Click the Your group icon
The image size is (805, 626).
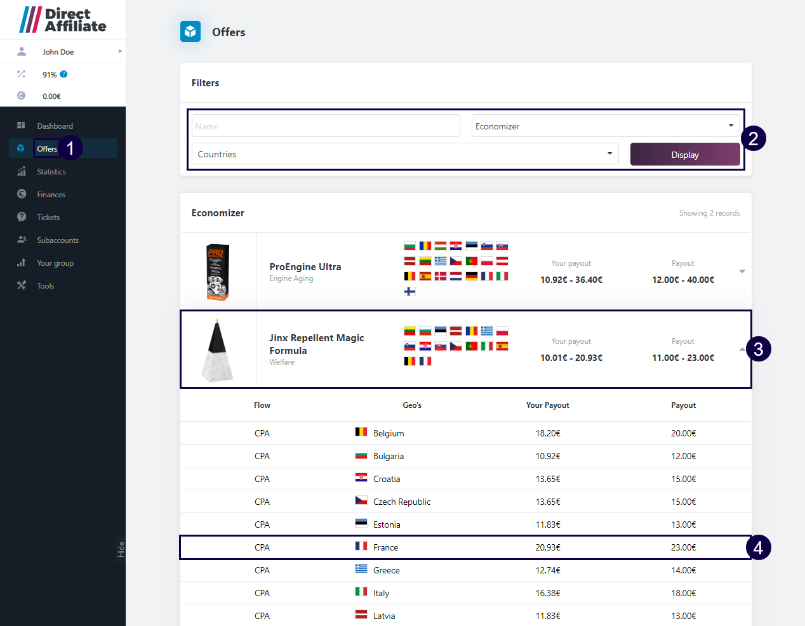21,263
